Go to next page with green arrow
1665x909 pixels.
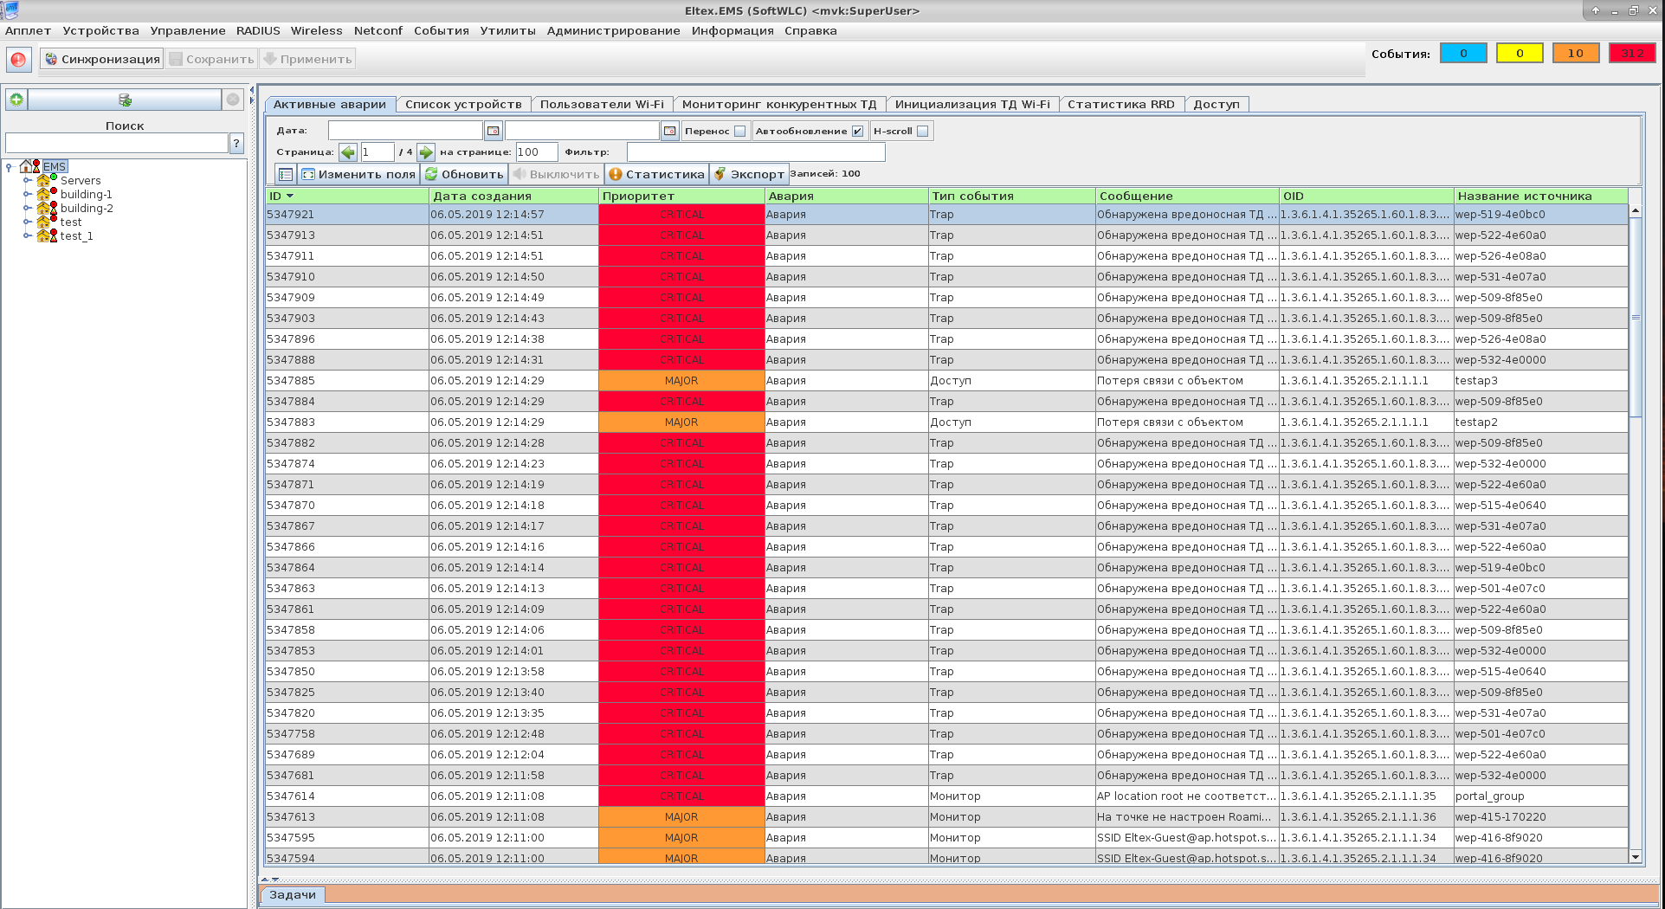pyautogui.click(x=426, y=152)
